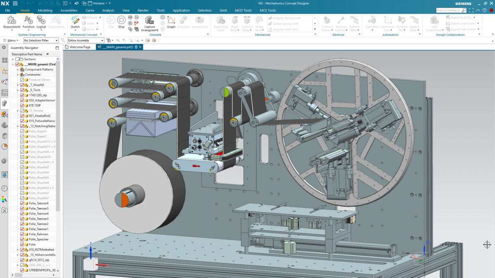Switch to the Modeling ribbon tab
Viewport: 495px width, 278px height.
[45, 10]
